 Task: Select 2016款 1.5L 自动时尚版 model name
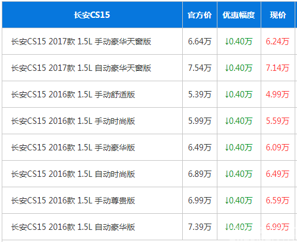click(x=73, y=174)
